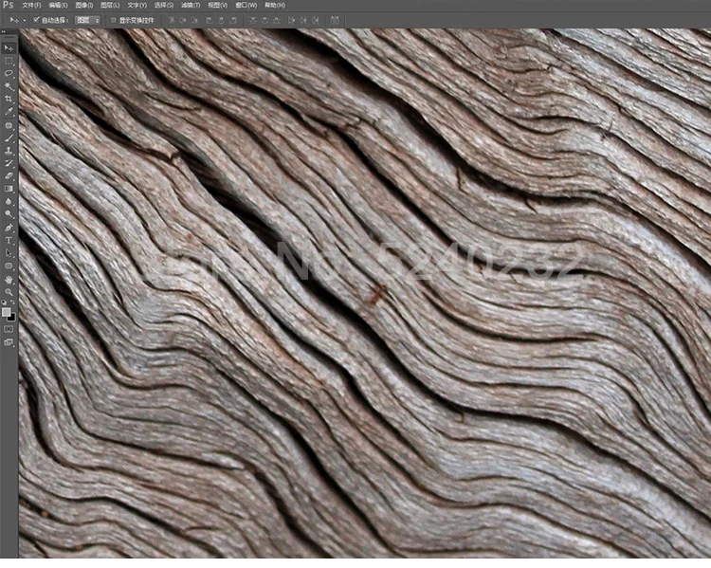Select the Healing Brush tool
Viewport: 711px width, 568px height.
pos(9,125)
